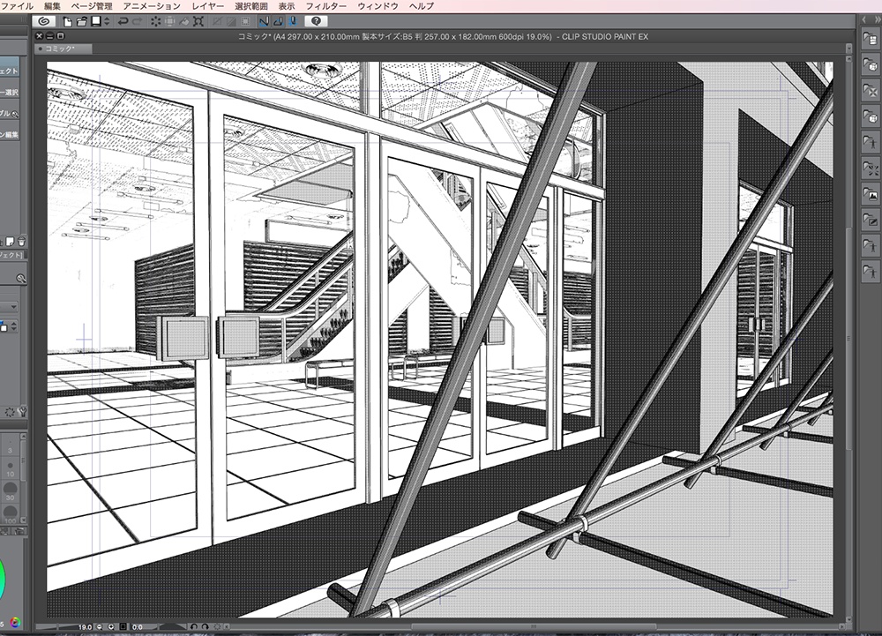This screenshot has height=636, width=882.
Task: Collapse right palette dock with single arrow
Action: [x=864, y=19]
